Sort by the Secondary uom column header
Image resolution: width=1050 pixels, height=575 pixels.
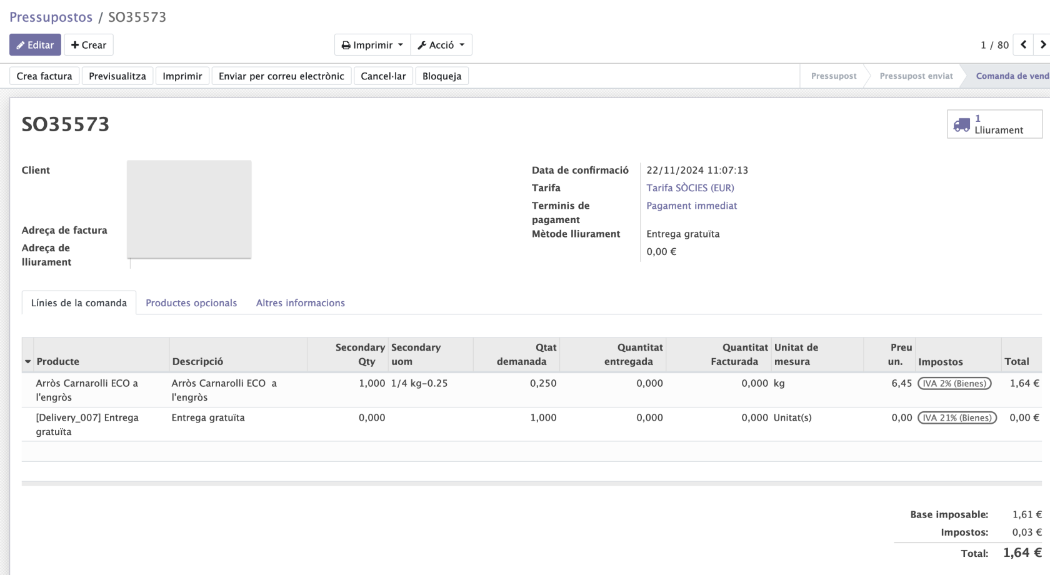pyautogui.click(x=431, y=355)
